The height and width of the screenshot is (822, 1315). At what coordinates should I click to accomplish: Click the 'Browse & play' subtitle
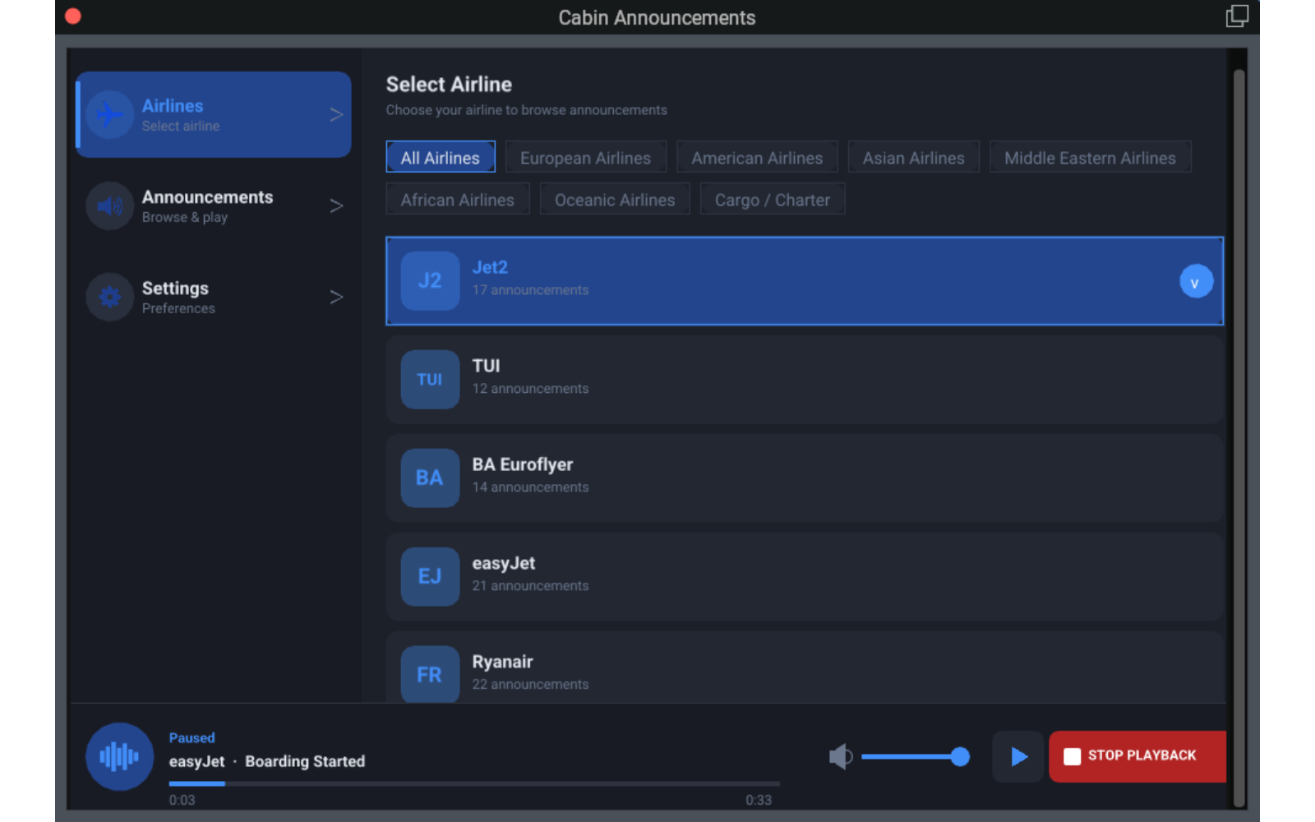coord(185,217)
